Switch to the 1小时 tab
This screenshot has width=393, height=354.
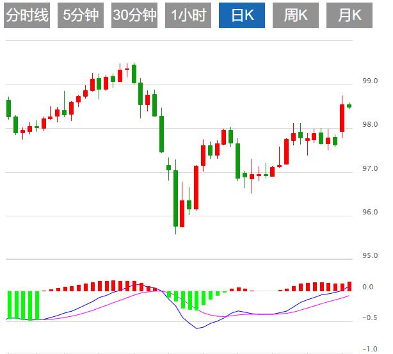click(188, 15)
